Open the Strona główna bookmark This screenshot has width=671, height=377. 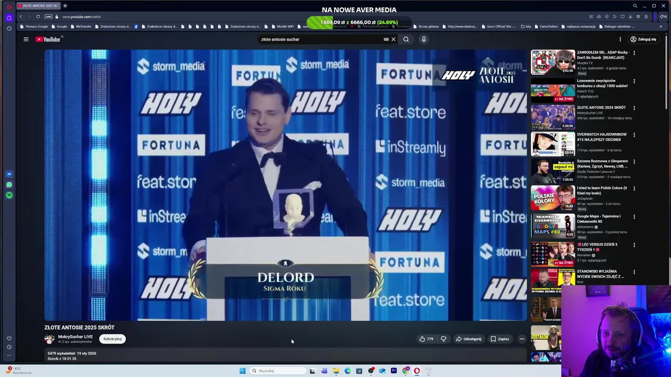(x=426, y=26)
